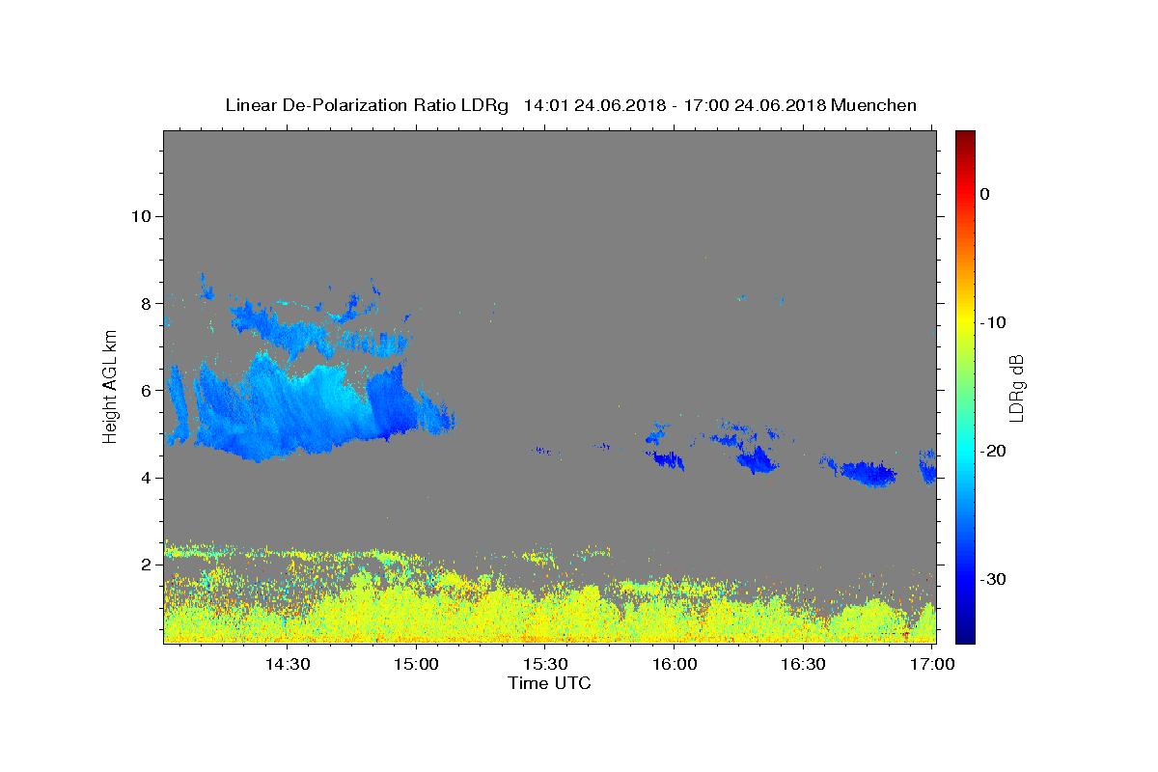Viewport: 1158px width, 772px height.
Task: Click the colorbar label '-30'
Action: click(x=993, y=579)
